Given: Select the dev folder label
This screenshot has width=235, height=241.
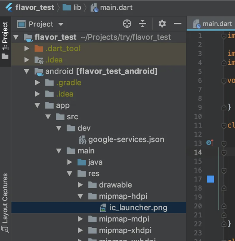Looking at the screenshot, I should click(x=84, y=128).
